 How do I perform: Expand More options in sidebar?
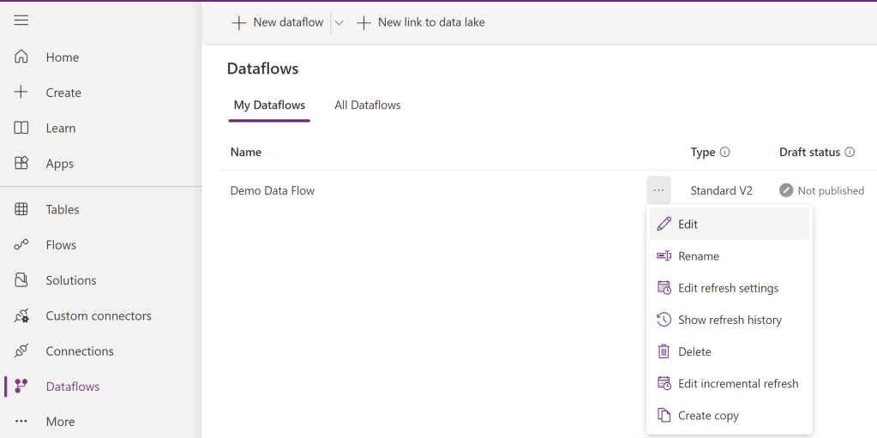60,422
